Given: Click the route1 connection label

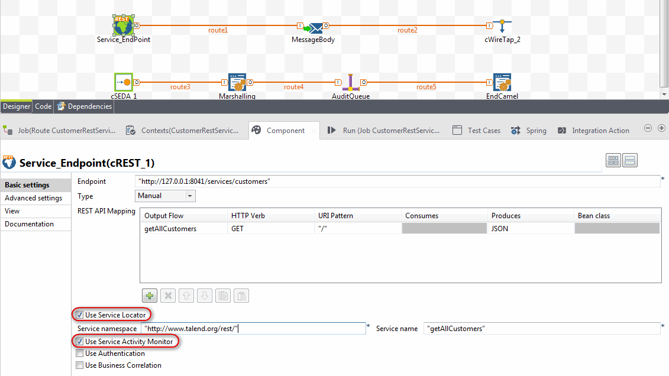Looking at the screenshot, I should (218, 30).
